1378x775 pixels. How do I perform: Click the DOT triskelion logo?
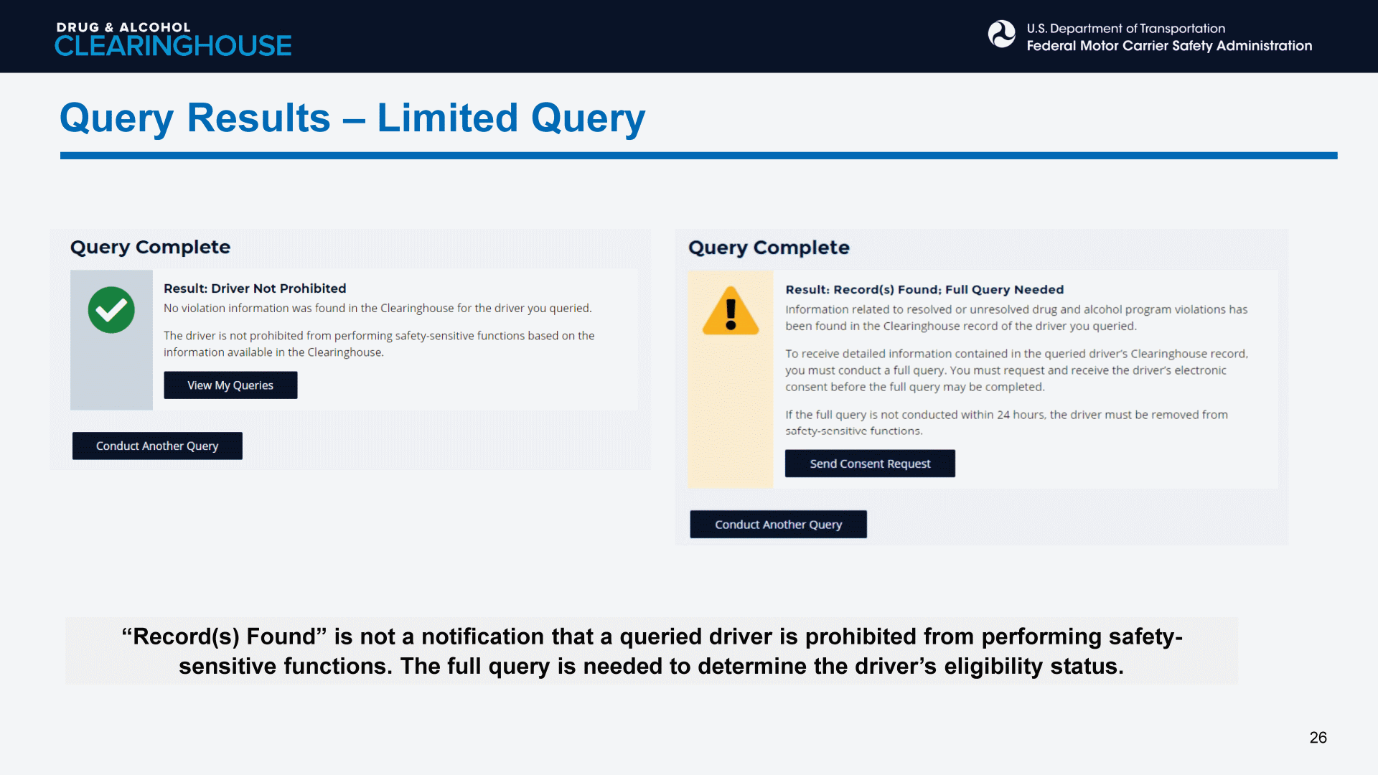point(1001,34)
